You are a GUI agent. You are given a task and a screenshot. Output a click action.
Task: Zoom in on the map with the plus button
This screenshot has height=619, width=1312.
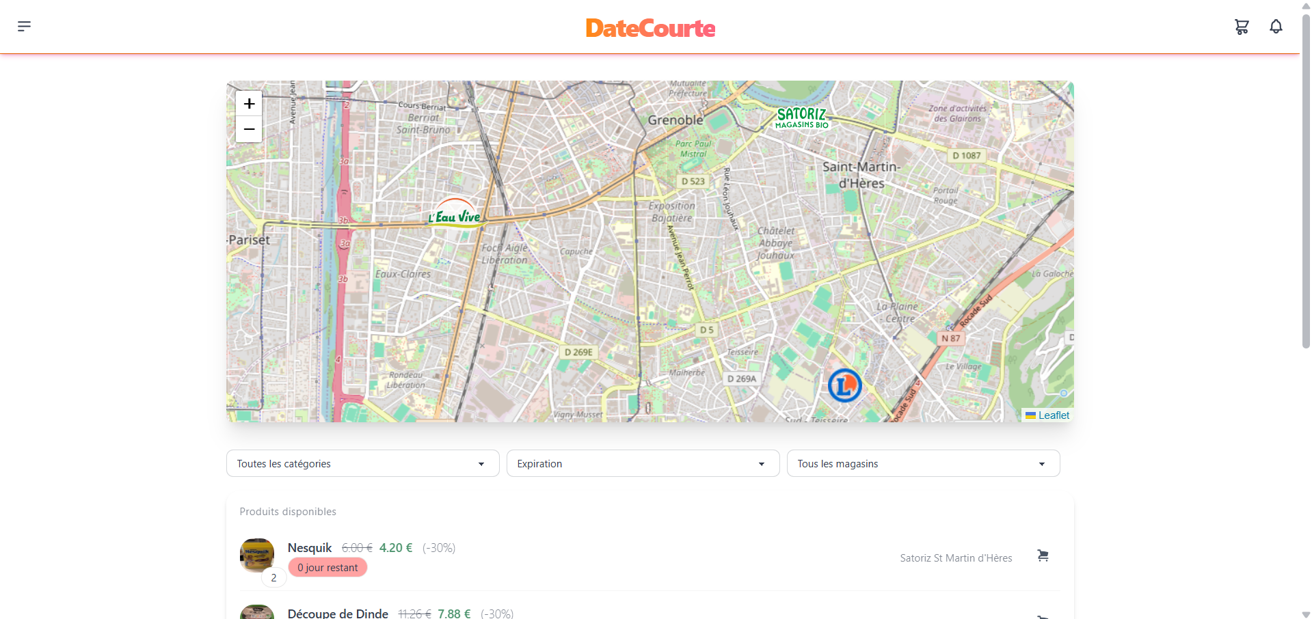pyautogui.click(x=248, y=104)
